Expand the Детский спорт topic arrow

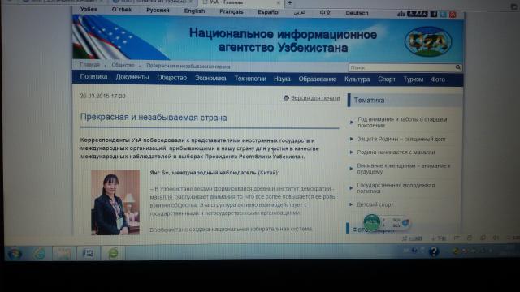351,204
